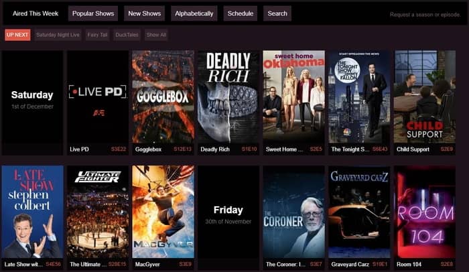Image resolution: width=469 pixels, height=272 pixels.
Task: Click the Late Show wit... title text
Action: 23,264
